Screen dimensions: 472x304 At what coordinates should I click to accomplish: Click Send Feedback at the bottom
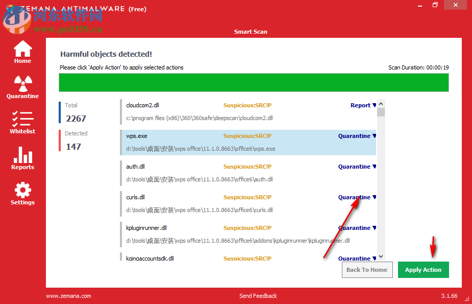[x=258, y=296]
